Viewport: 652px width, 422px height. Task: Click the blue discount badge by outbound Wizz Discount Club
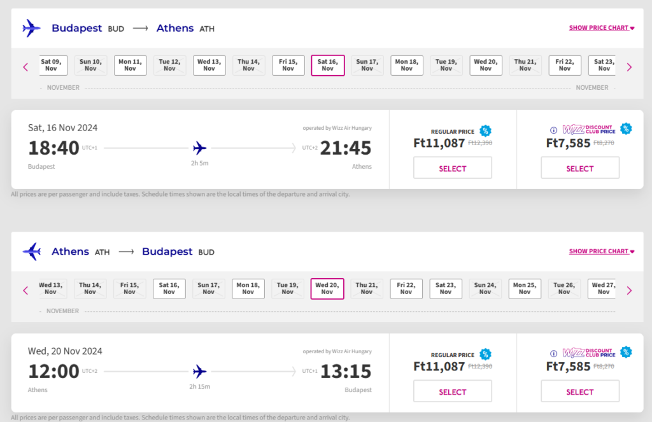(x=626, y=129)
